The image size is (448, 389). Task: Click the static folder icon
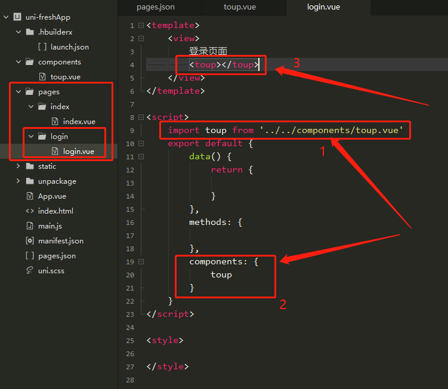[30, 166]
